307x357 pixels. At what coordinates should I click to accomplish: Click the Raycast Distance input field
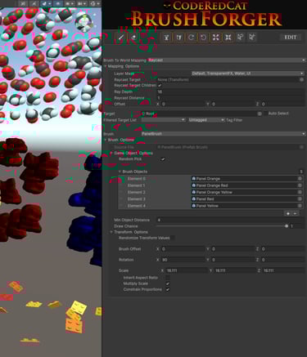(x=231, y=98)
